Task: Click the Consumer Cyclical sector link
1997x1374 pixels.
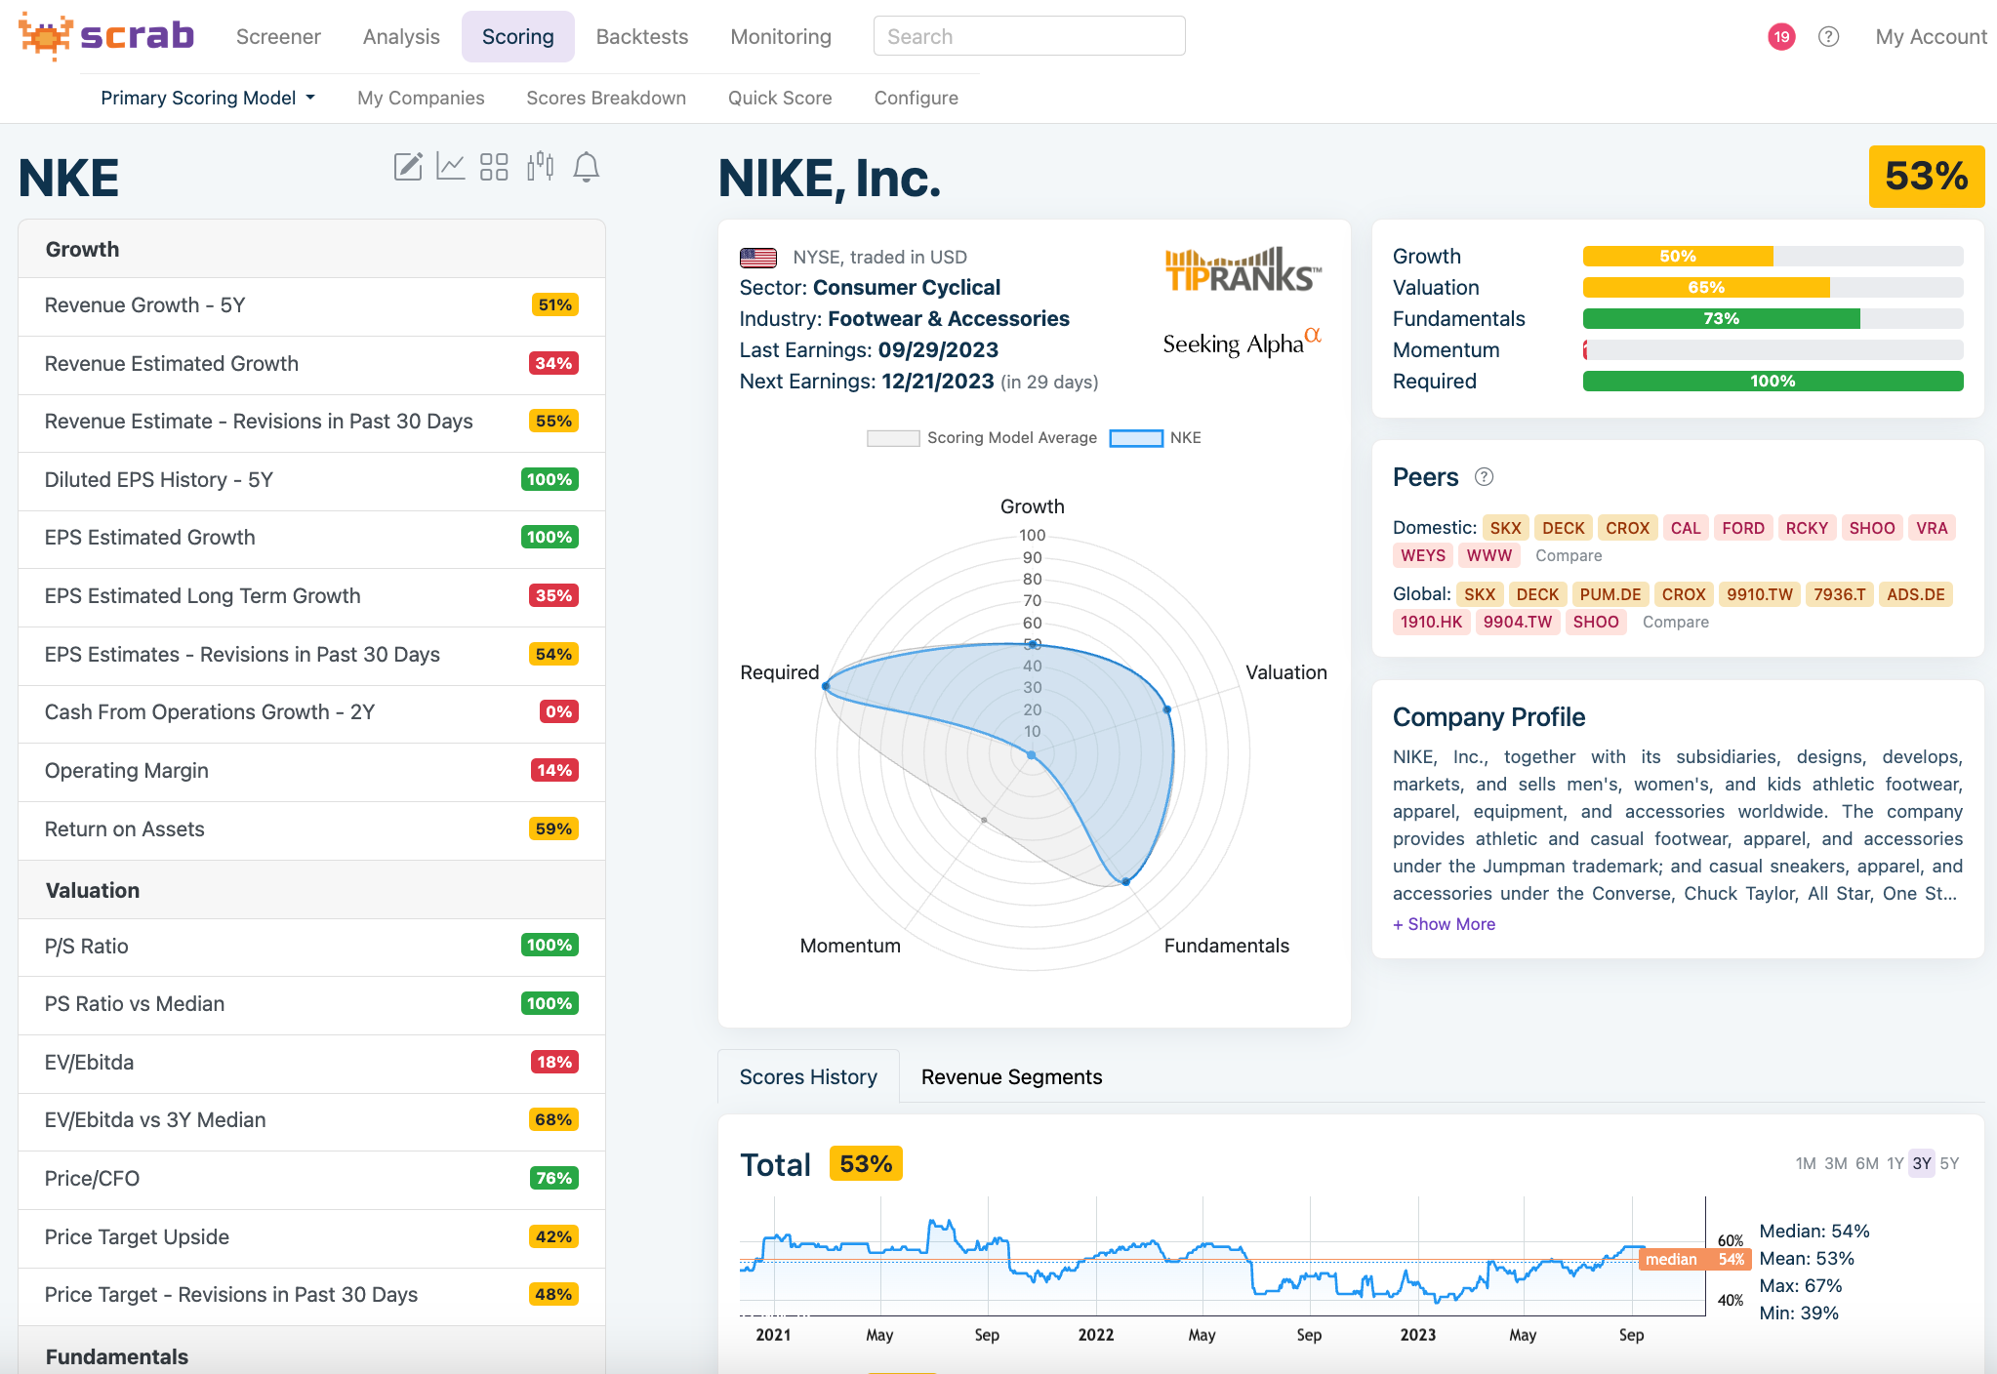Action: pos(906,288)
